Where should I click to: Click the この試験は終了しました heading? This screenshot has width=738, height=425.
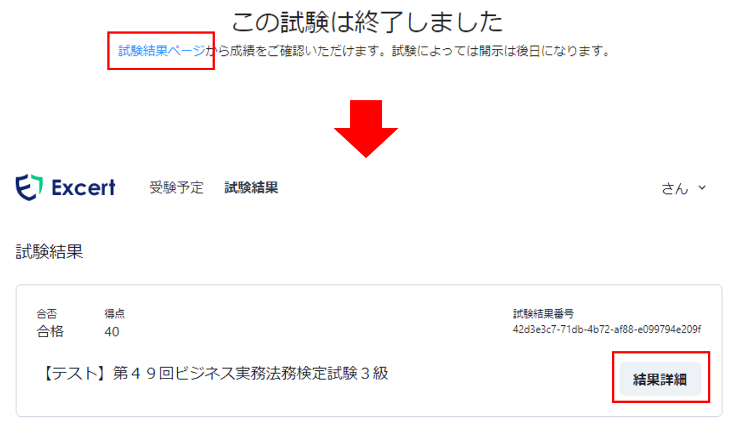368,22
